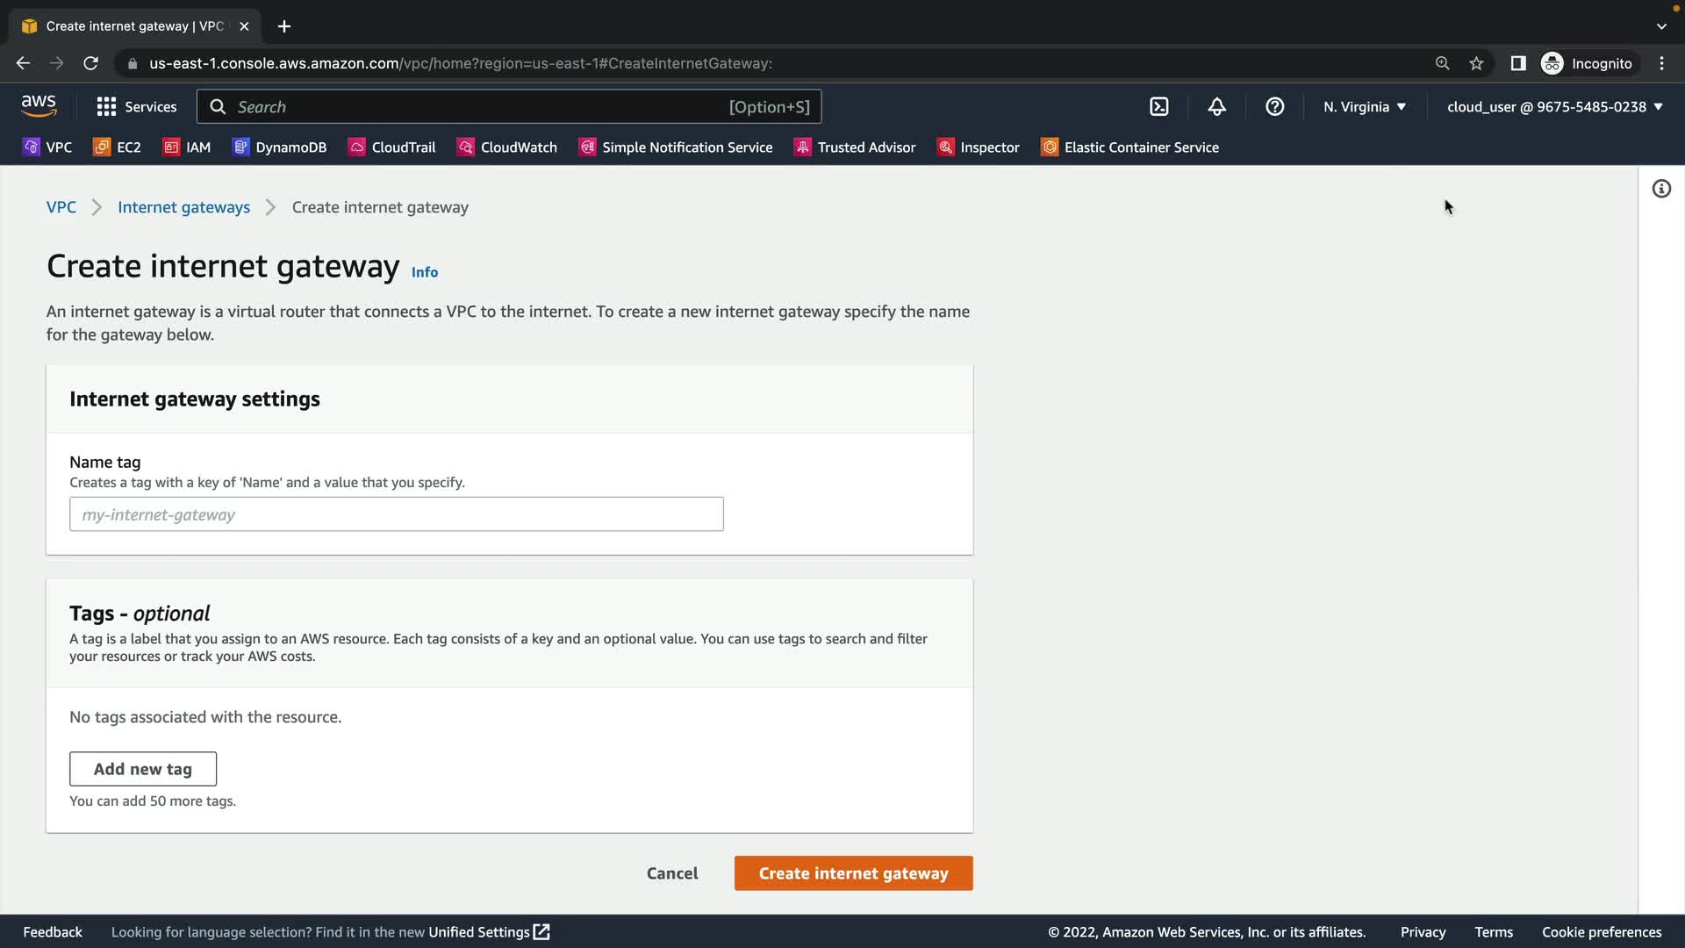Image resolution: width=1685 pixels, height=948 pixels.
Task: Expand the cloud_user account menu
Action: coord(1554,107)
